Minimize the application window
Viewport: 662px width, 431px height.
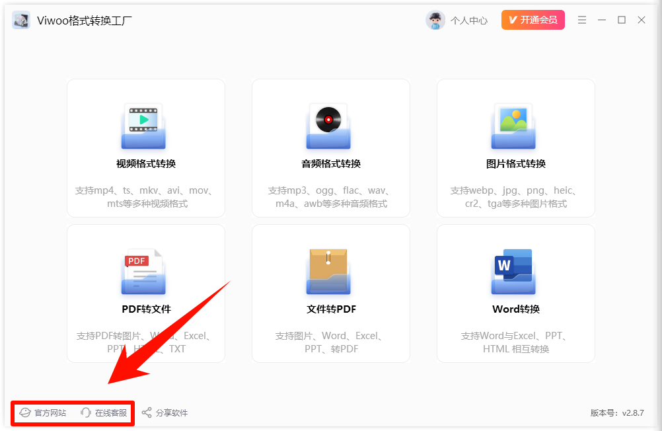pos(602,20)
